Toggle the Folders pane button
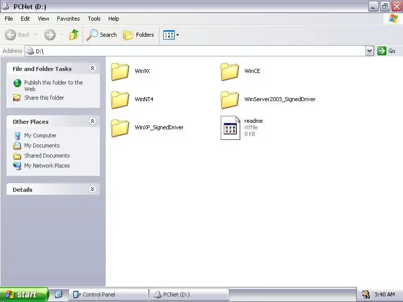Image resolution: width=403 pixels, height=302 pixels. (x=139, y=35)
